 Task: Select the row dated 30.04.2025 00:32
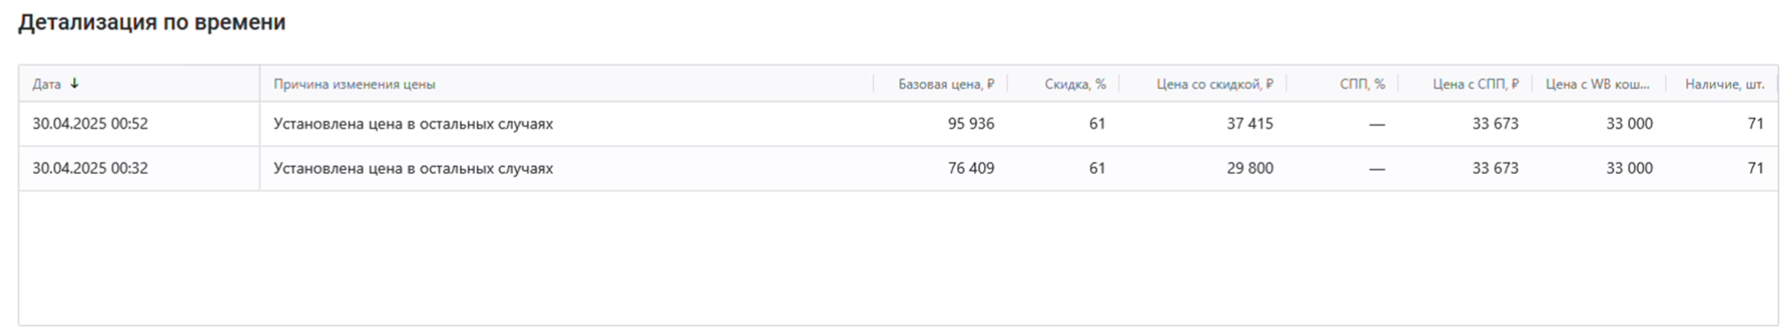click(898, 168)
